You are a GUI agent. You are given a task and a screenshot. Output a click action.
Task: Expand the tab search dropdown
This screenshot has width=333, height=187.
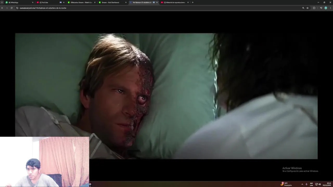[2, 2]
